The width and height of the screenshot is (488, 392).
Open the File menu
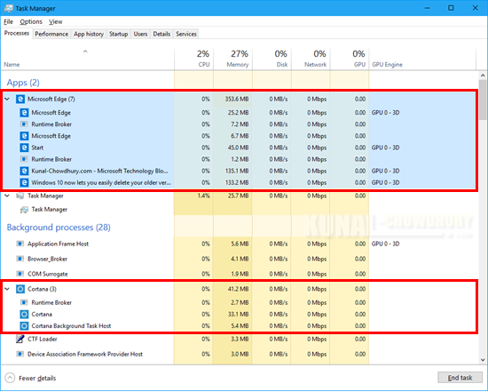click(8, 22)
